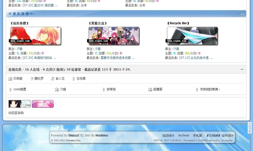Open the Hoshino skin author link
The width and height of the screenshot is (253, 151).
pyautogui.click(x=102, y=135)
